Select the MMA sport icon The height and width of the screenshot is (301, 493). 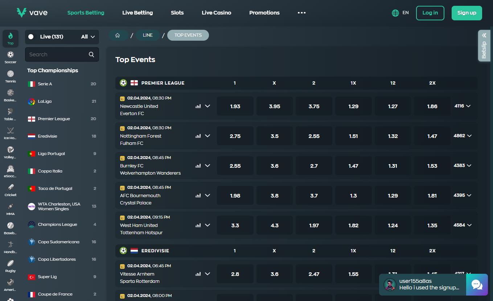[11, 208]
